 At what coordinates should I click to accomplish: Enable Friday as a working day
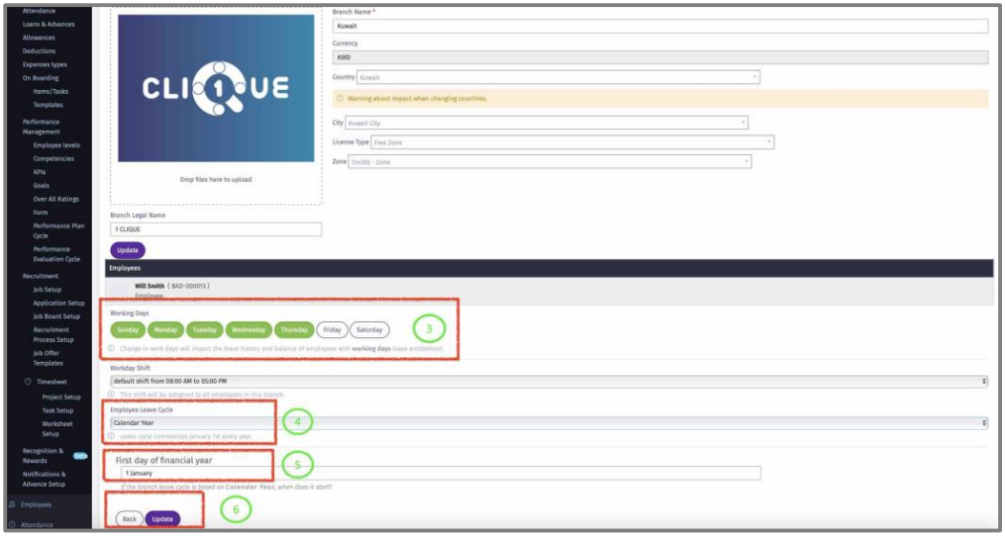(331, 330)
